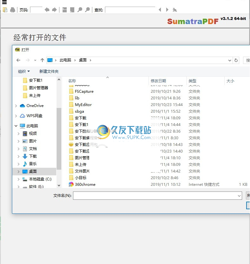Expand chevron after 桌面 in breadcrumb
Screen dimensions: 250x264
pos(90,60)
